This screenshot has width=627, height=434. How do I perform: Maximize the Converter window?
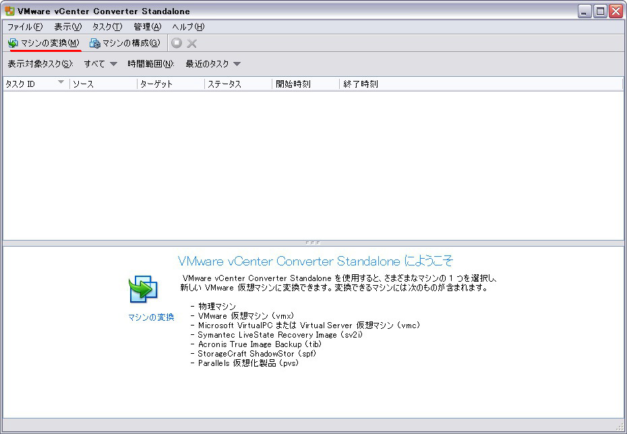coord(600,11)
